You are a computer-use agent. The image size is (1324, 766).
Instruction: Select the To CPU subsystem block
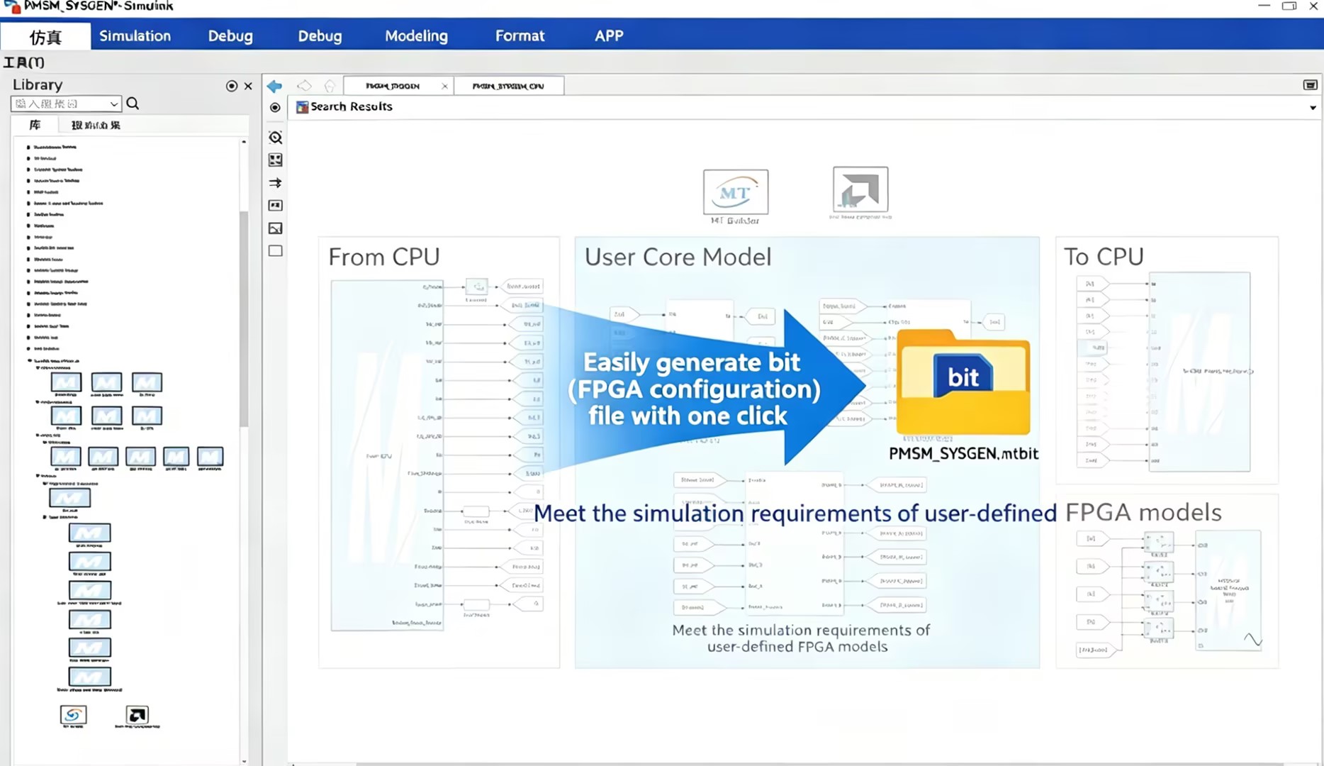[x=1199, y=372]
